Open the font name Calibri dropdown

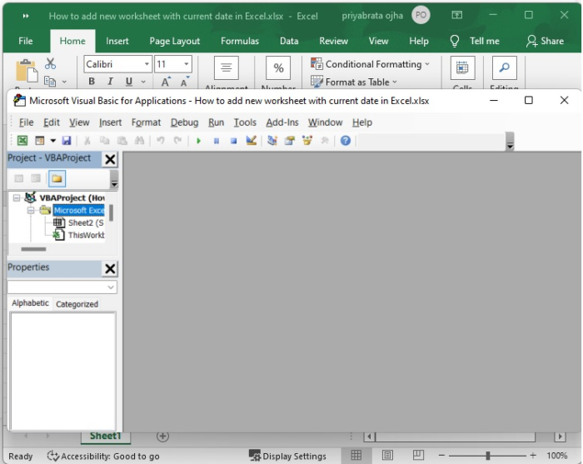pyautogui.click(x=147, y=64)
